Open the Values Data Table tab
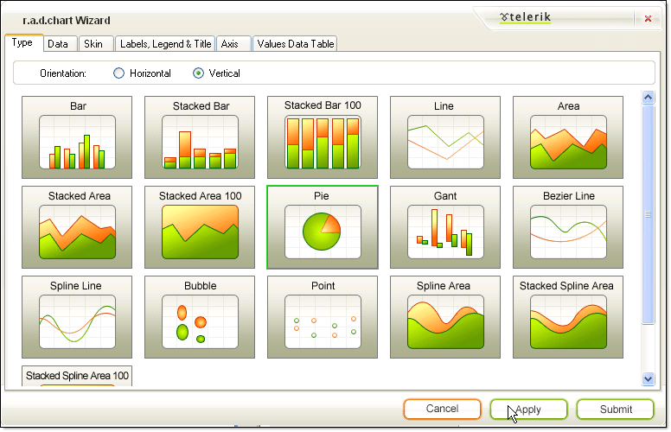Screen dimensions: 671x432 click(x=295, y=43)
